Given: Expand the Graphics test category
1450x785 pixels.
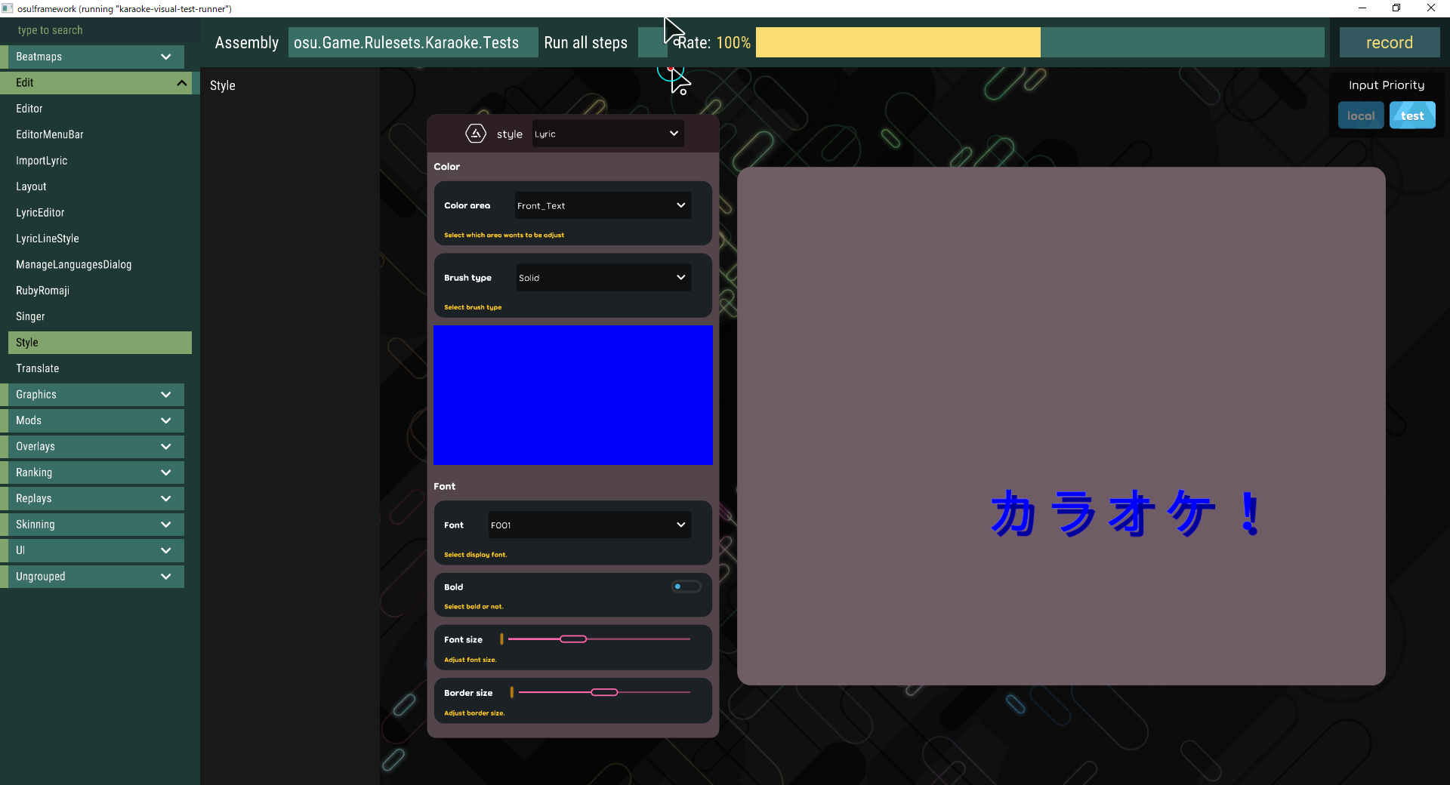Looking at the screenshot, I should point(92,394).
